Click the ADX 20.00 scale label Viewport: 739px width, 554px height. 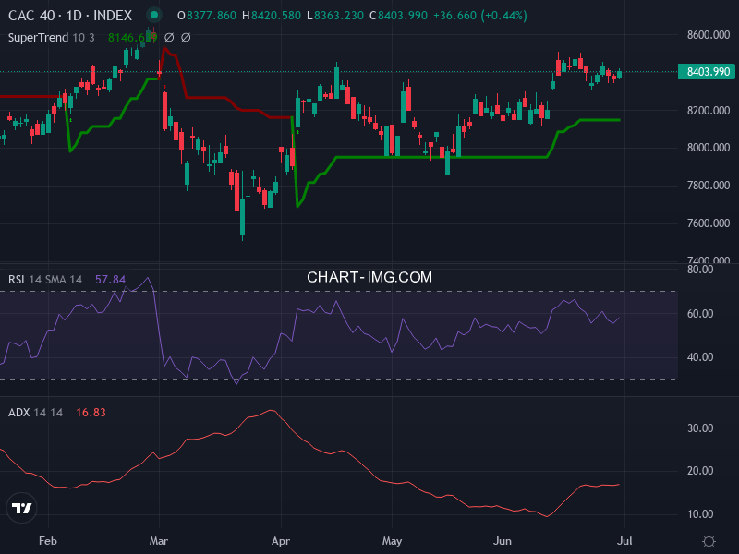coord(700,471)
